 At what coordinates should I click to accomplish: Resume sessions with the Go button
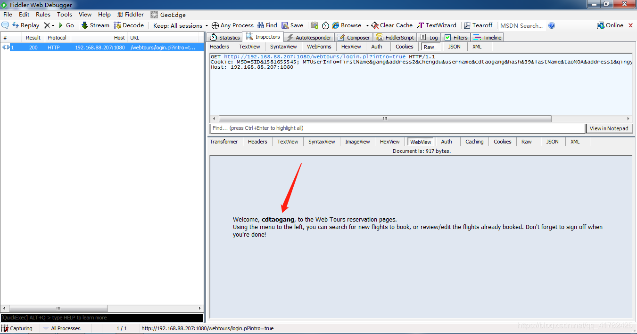[x=66, y=25]
